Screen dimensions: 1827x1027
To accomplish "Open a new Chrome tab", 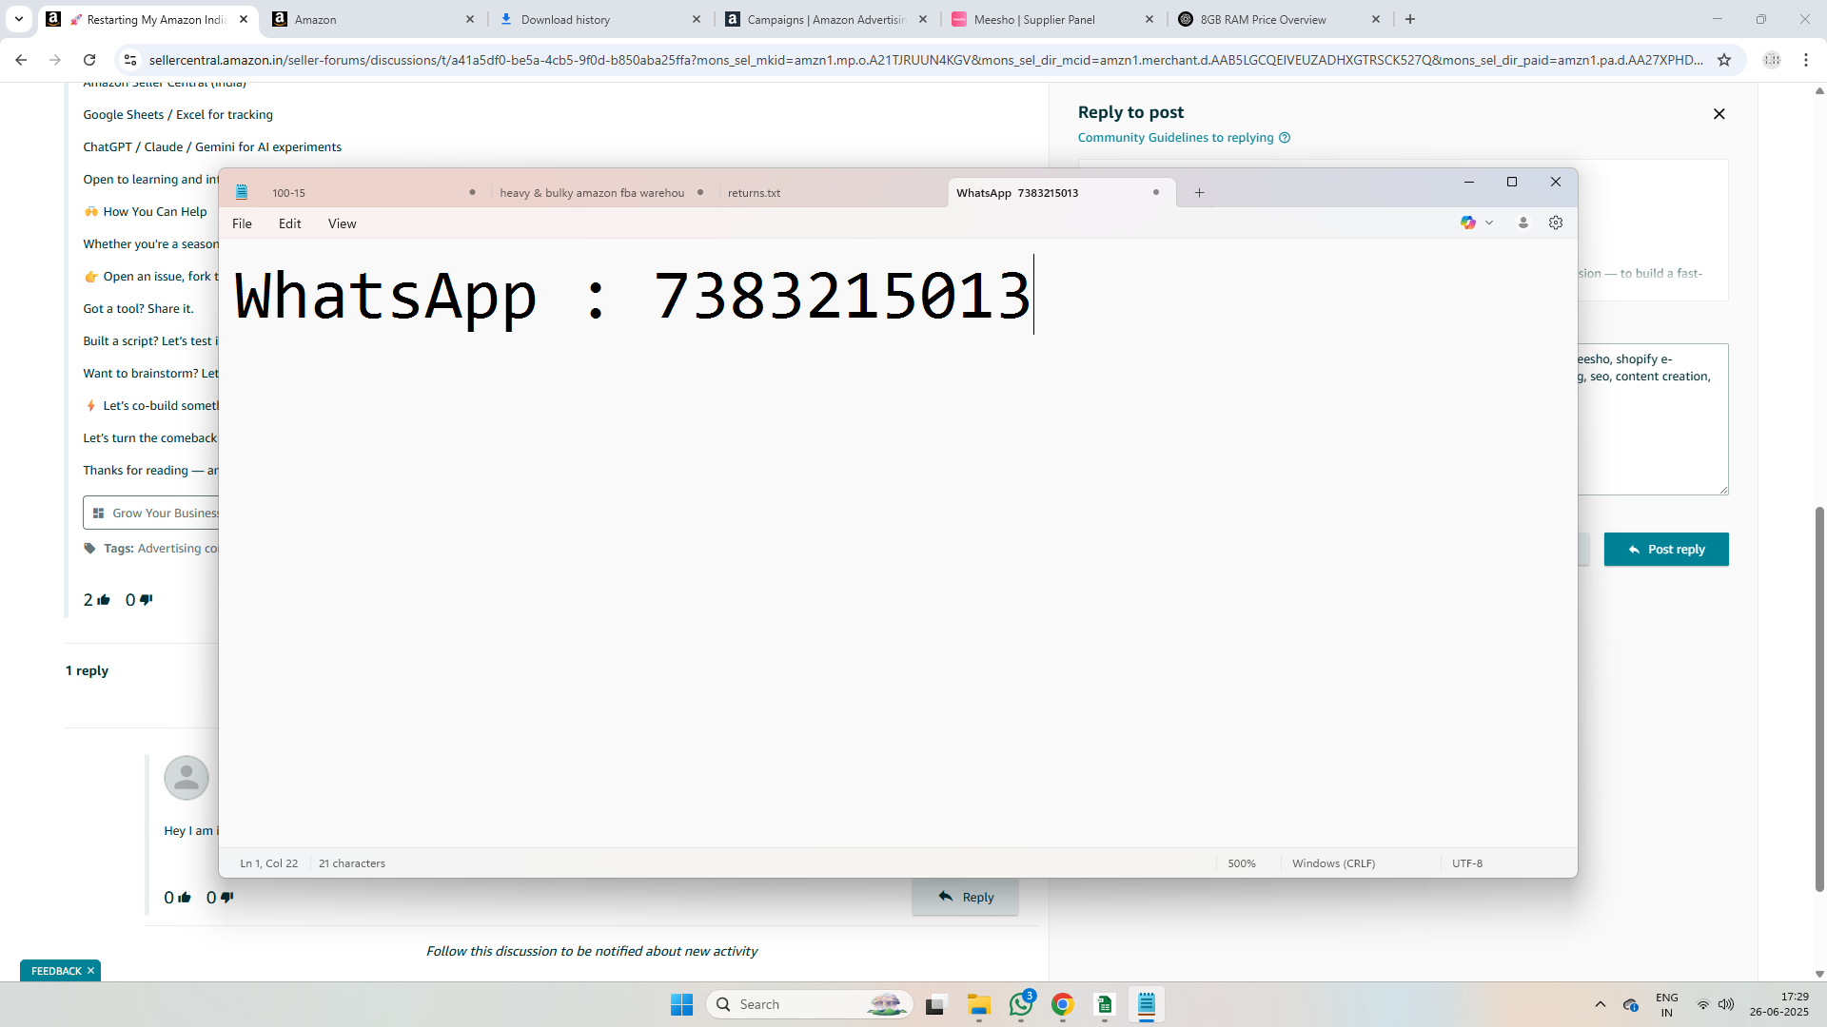I will [1410, 19].
